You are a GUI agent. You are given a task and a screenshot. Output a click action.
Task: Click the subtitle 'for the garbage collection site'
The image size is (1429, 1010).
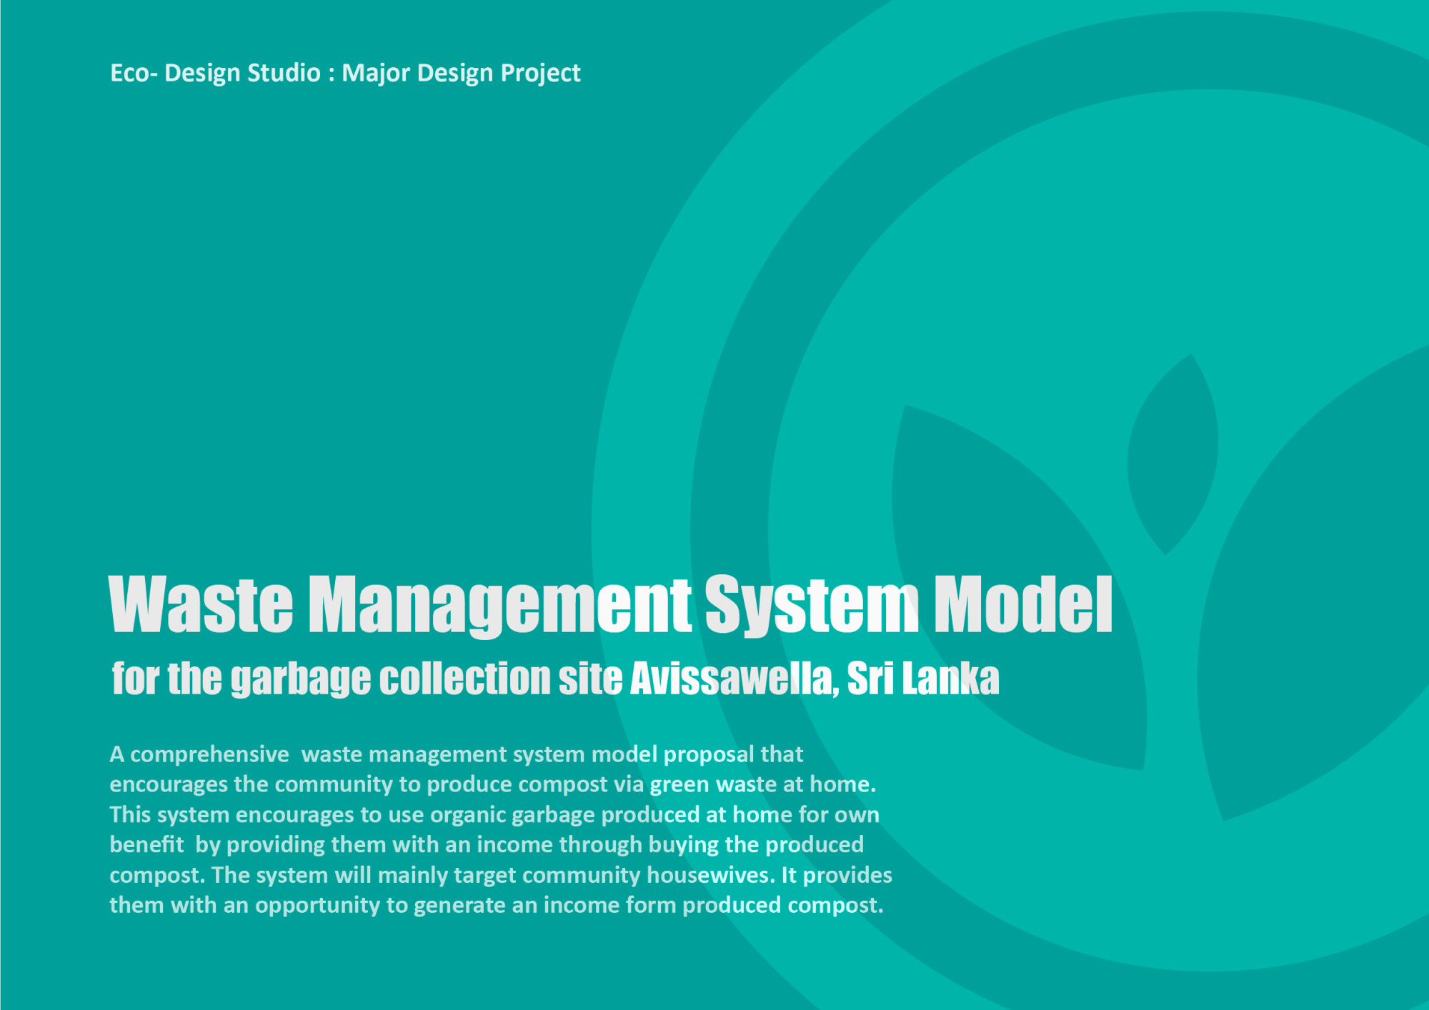click(367, 679)
